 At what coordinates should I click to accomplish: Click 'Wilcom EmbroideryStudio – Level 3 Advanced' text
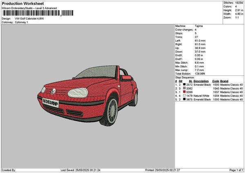tap(29, 8)
